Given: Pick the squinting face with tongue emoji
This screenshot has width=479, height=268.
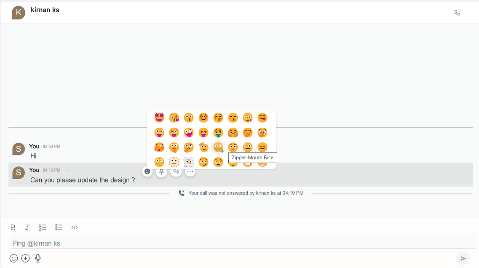Looking at the screenshot, I should click(x=203, y=132).
